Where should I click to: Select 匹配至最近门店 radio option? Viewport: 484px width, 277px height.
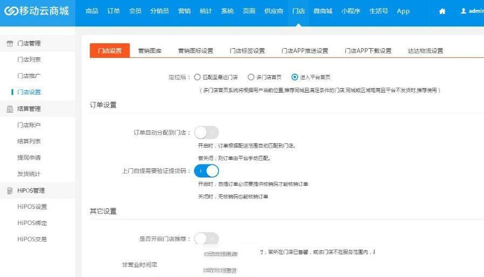197,77
